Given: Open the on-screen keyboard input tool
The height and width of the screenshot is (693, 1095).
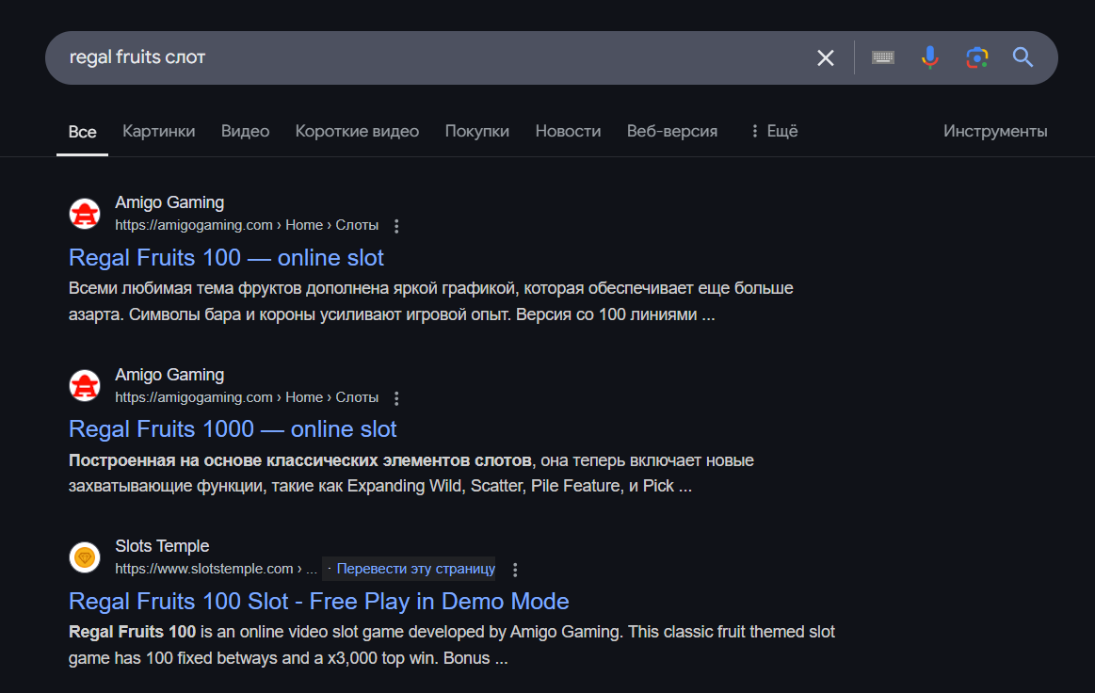Looking at the screenshot, I should (x=883, y=57).
